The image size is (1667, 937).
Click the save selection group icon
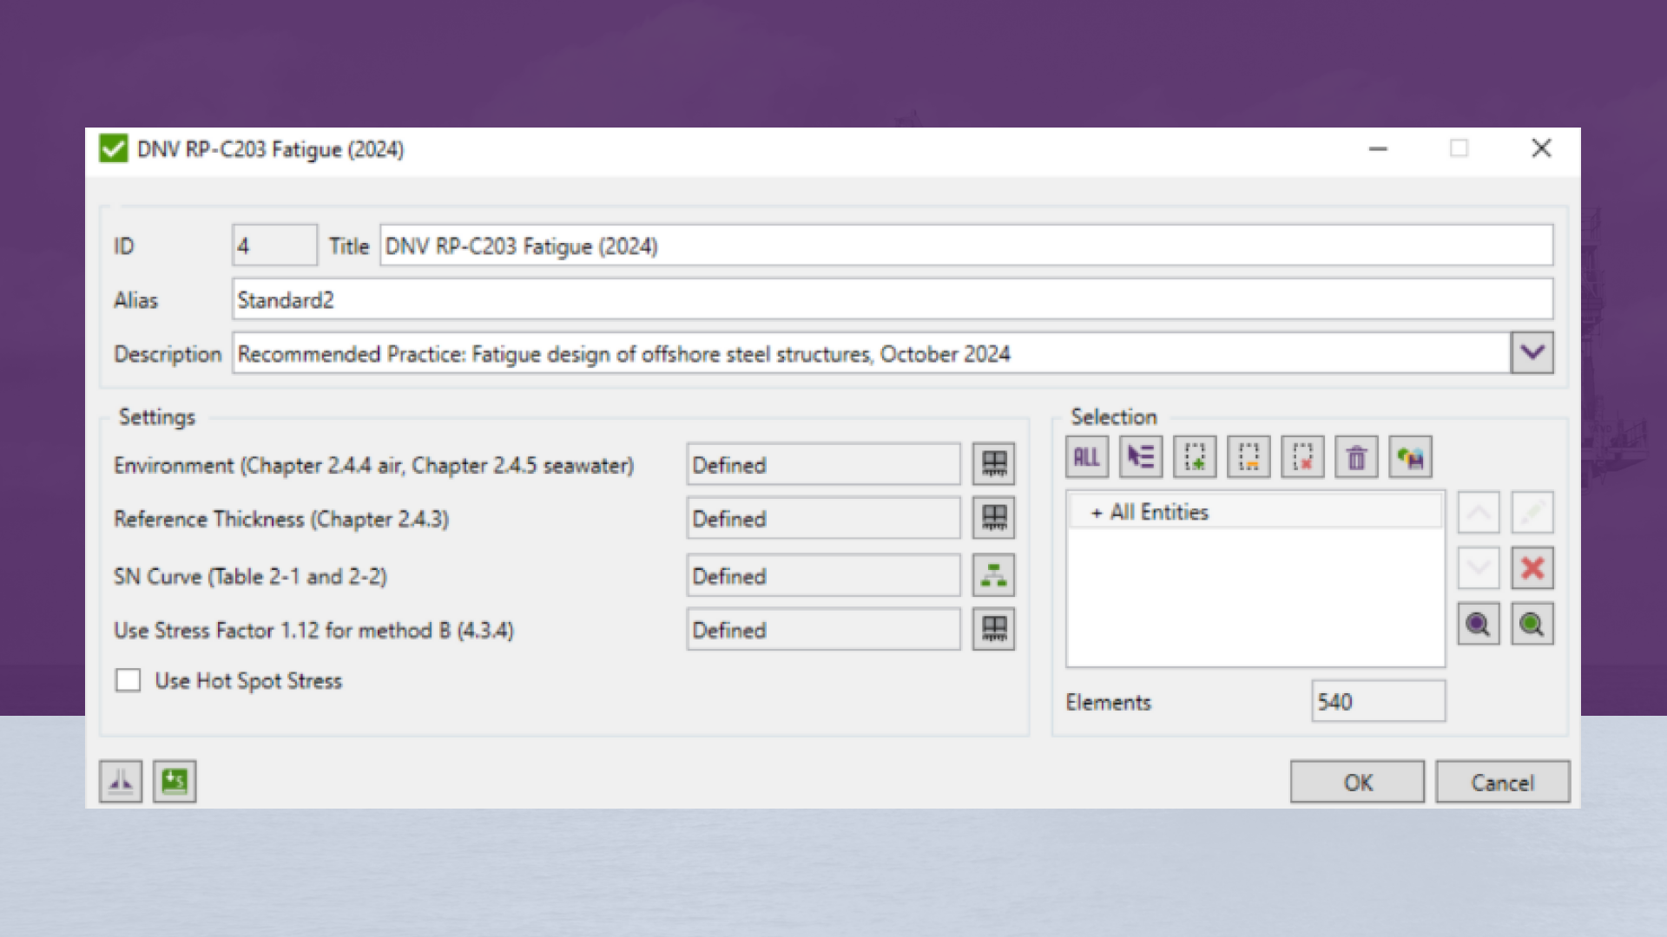(x=1410, y=457)
